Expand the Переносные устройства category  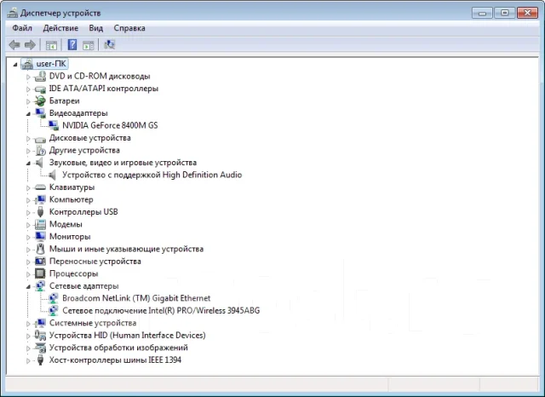click(x=28, y=262)
